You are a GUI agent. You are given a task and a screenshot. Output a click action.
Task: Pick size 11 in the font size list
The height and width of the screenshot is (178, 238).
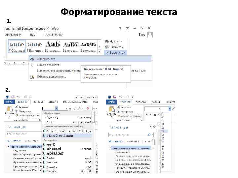coord(163,124)
